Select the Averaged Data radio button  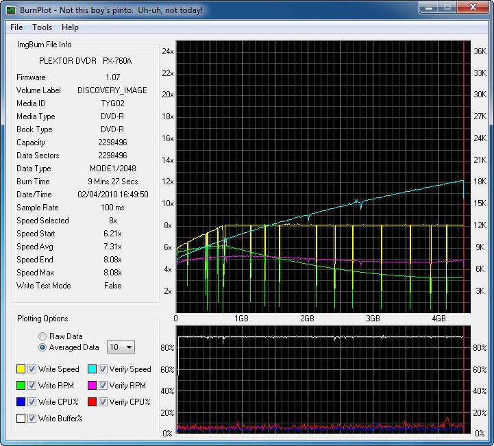(42, 347)
